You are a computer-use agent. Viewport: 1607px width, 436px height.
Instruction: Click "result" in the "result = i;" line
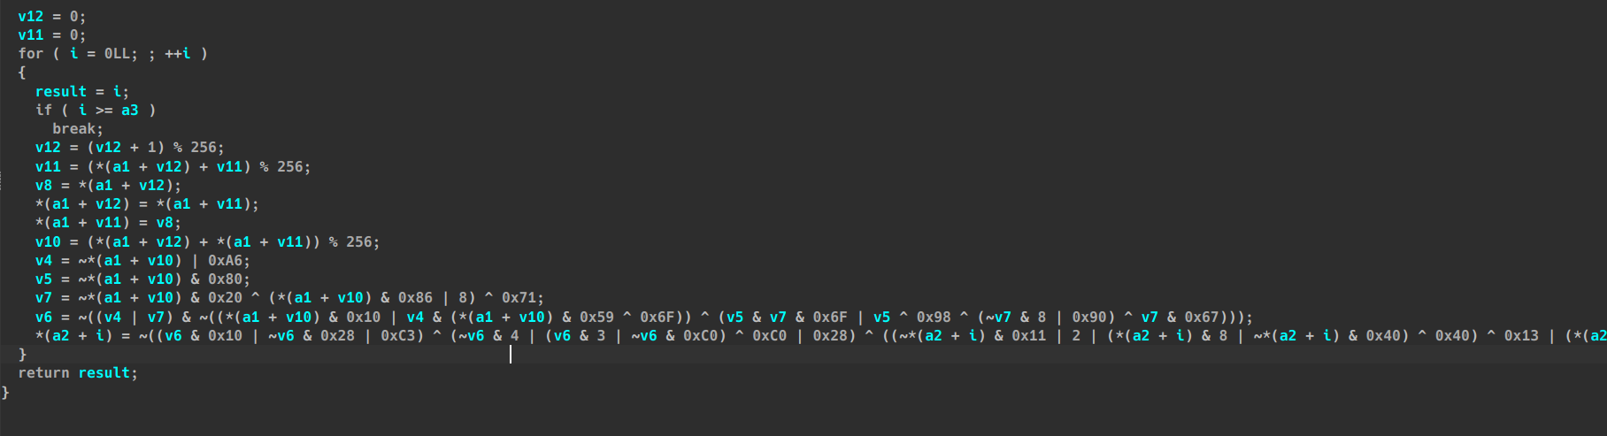coord(60,91)
